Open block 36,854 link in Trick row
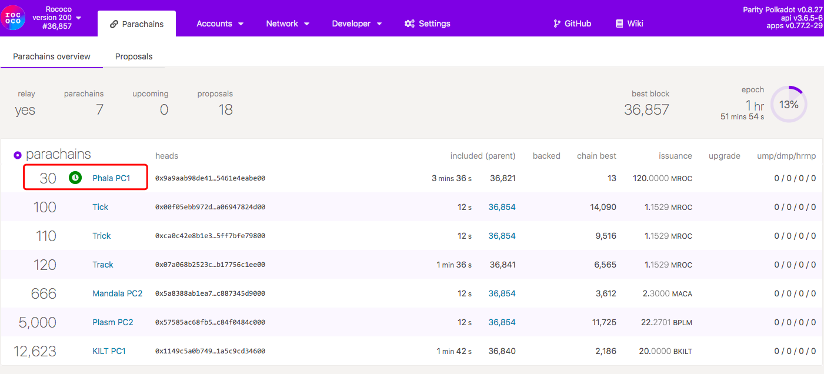 pyautogui.click(x=502, y=236)
